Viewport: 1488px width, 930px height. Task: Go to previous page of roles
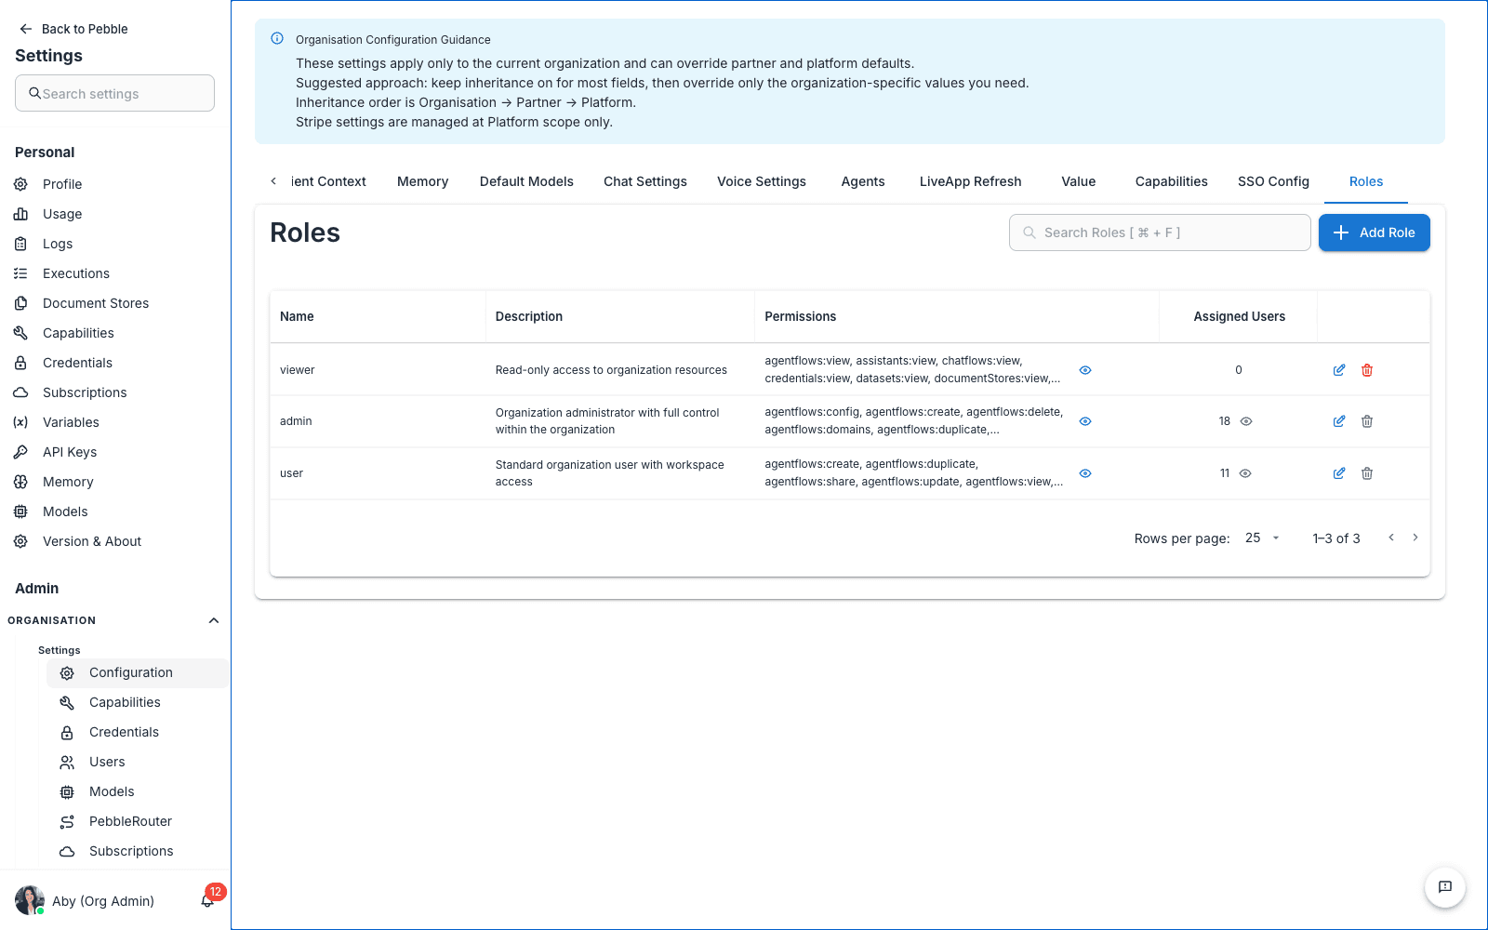click(1391, 538)
